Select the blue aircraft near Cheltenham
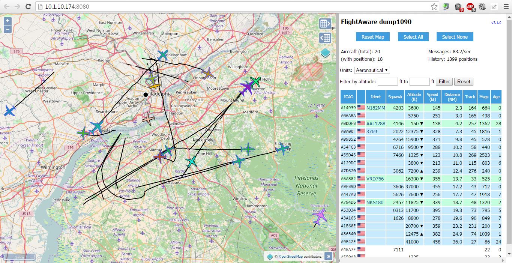 click(x=162, y=55)
